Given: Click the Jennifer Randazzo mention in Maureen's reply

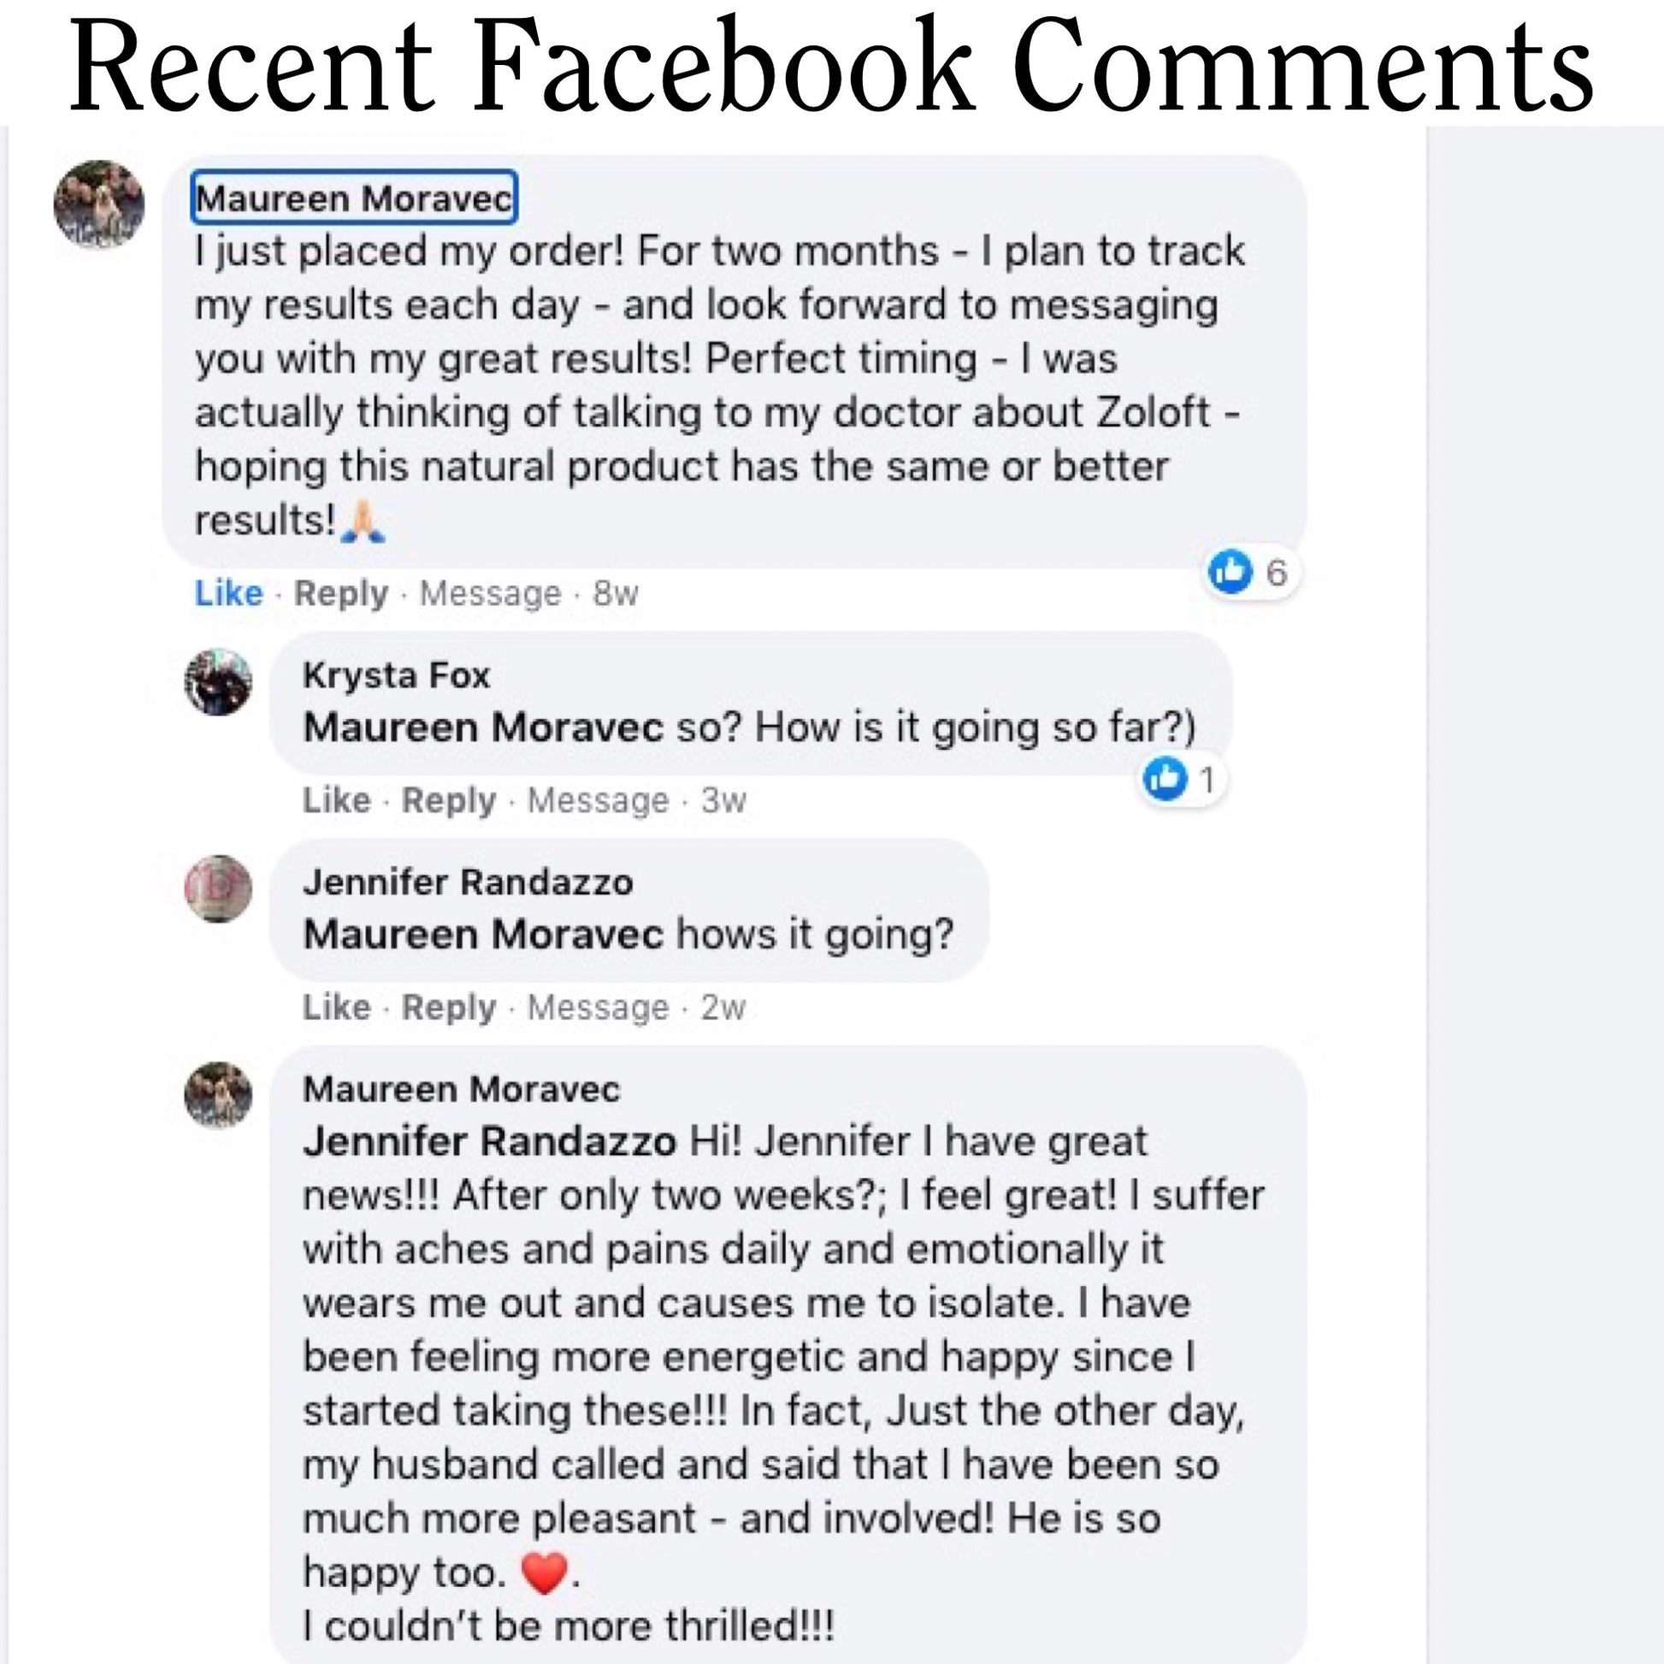Looking at the screenshot, I should pos(489,1142).
